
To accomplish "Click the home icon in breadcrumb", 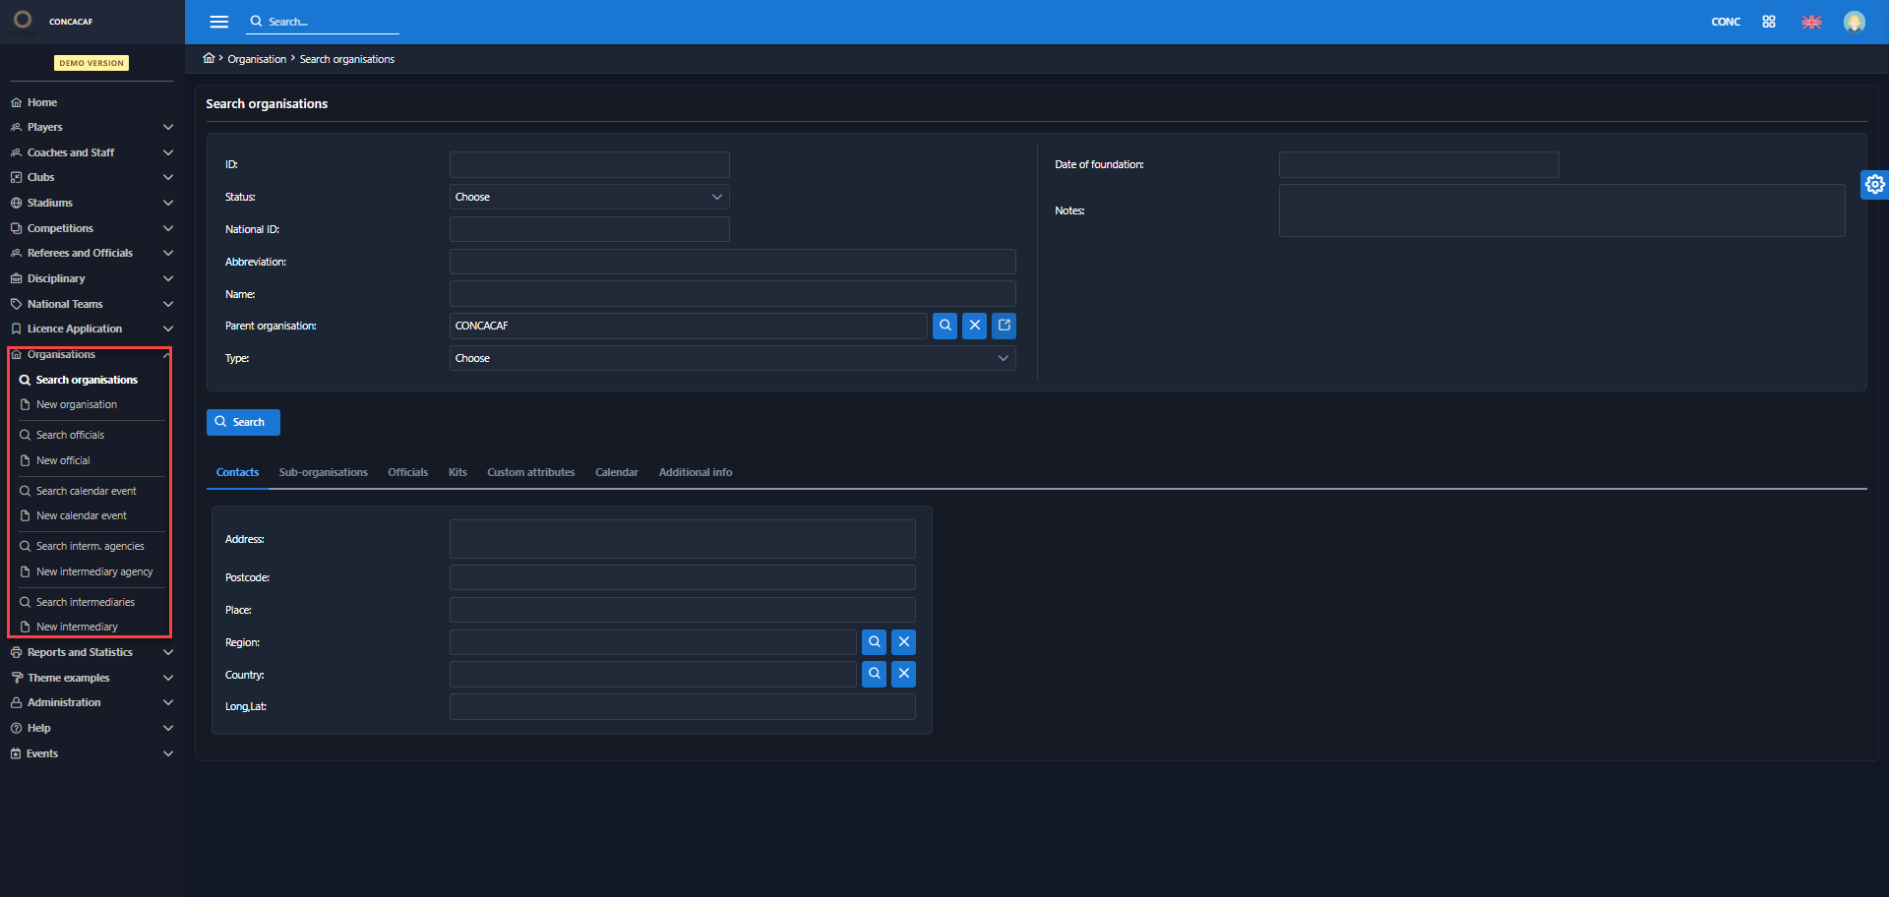I will coord(209,59).
